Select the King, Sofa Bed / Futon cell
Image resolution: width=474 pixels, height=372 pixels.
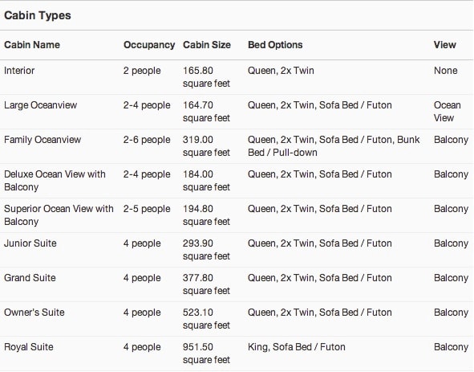(x=297, y=347)
